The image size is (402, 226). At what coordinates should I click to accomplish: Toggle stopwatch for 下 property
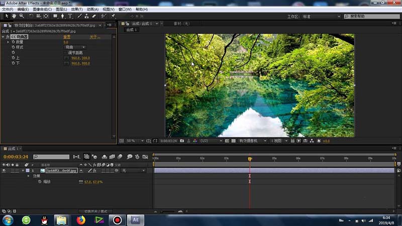coord(13,63)
